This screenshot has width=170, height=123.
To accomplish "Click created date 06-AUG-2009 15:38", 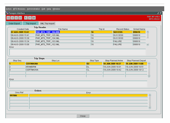I will coord(23,38).
